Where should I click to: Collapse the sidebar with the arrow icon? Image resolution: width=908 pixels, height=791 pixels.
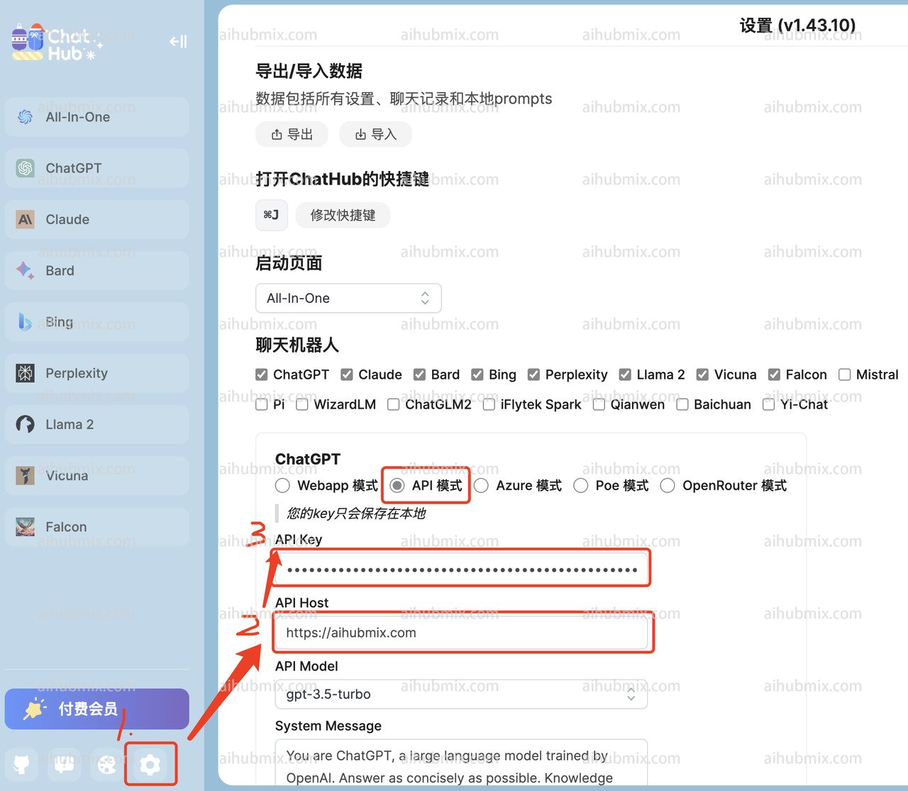click(x=178, y=42)
